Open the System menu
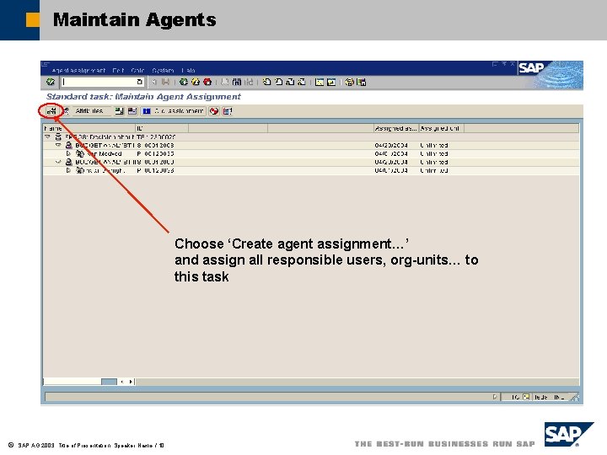Screen dimensions: 607x455 pos(163,71)
